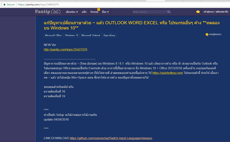Select the ปัญหาสังคม tag
This screenshot has height=142, width=230.
point(109,35)
